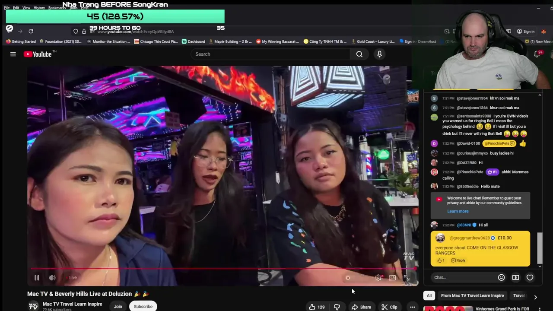Open the Maple Building bookmark
This screenshot has height=311, width=553.
(229, 41)
